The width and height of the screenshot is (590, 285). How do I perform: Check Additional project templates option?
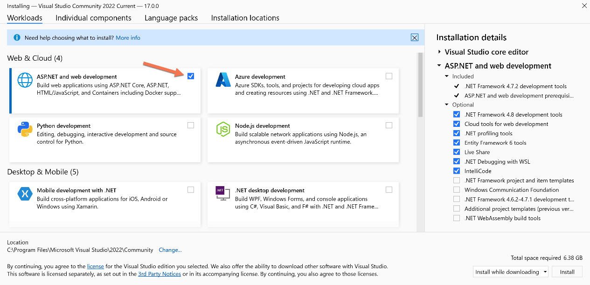tap(457, 209)
